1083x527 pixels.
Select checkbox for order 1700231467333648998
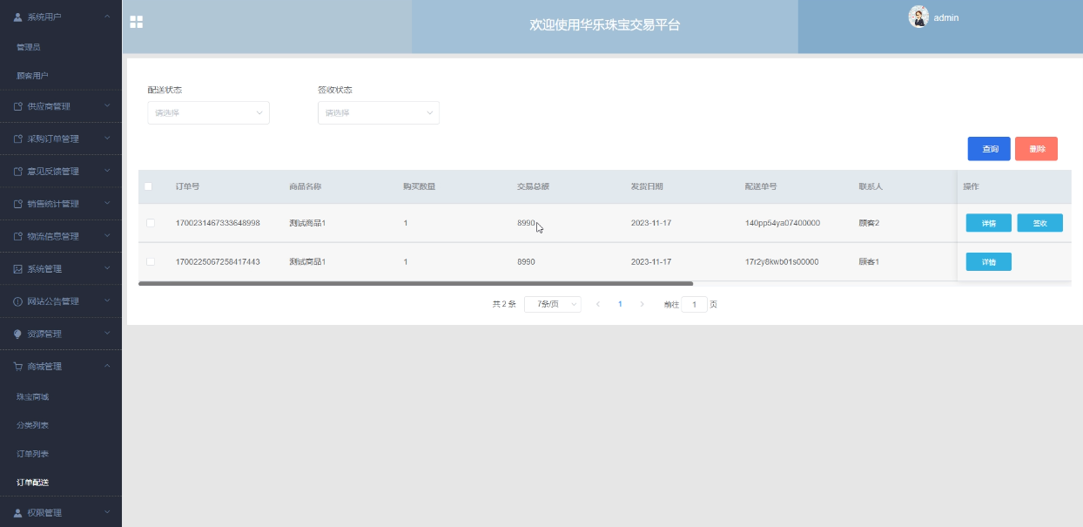[151, 223]
